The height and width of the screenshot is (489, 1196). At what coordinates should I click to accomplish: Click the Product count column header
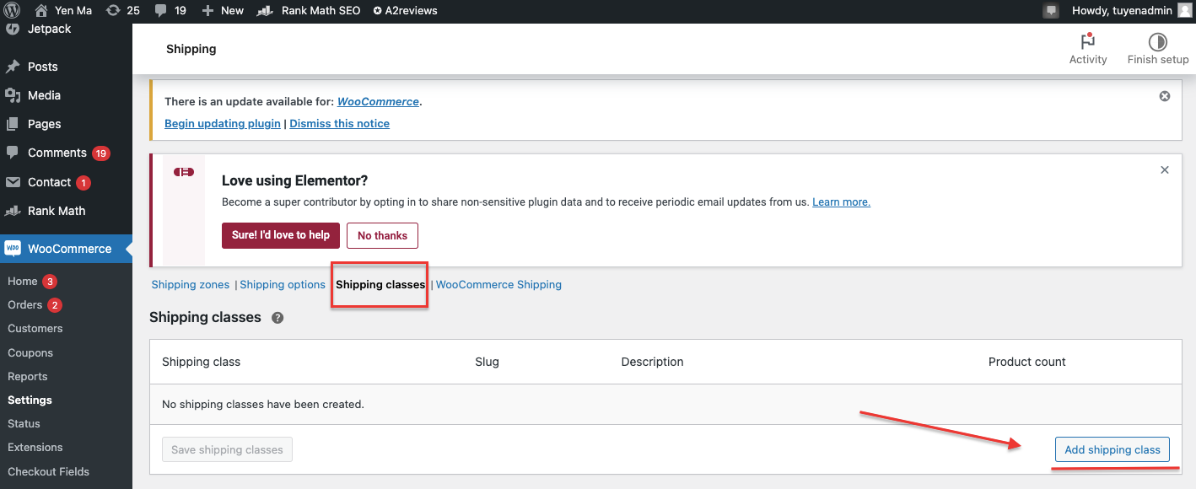(1027, 362)
